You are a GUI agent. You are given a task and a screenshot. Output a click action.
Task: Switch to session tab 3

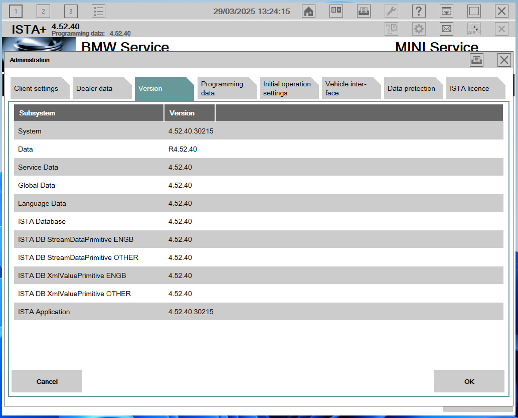pos(71,11)
